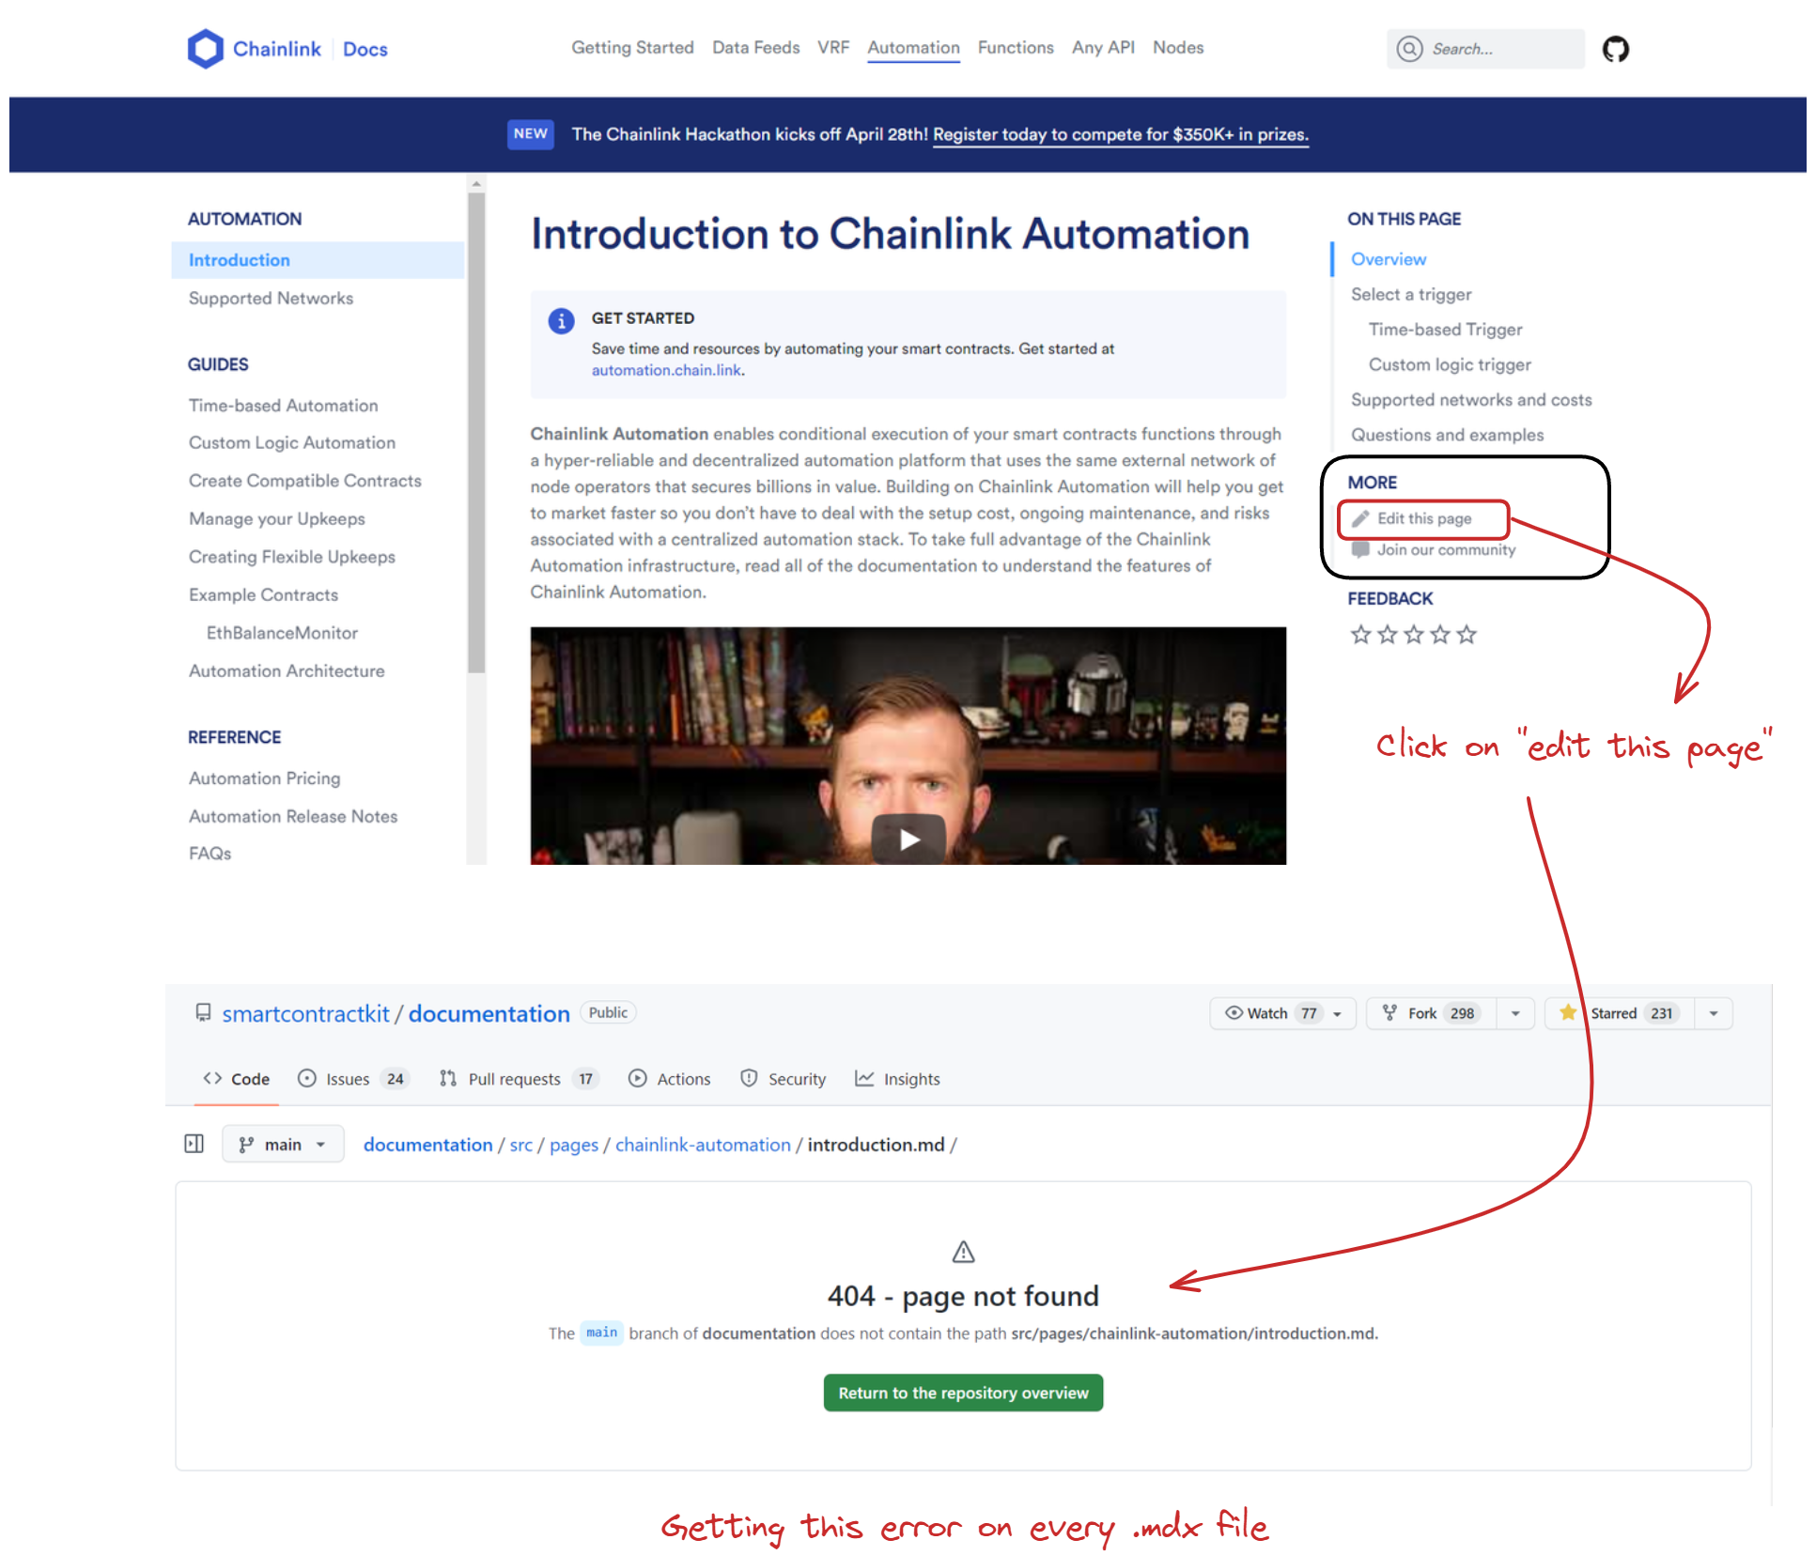Open the Hackathon registration link
Image resolution: width=1816 pixels, height=1555 pixels.
tap(1120, 134)
